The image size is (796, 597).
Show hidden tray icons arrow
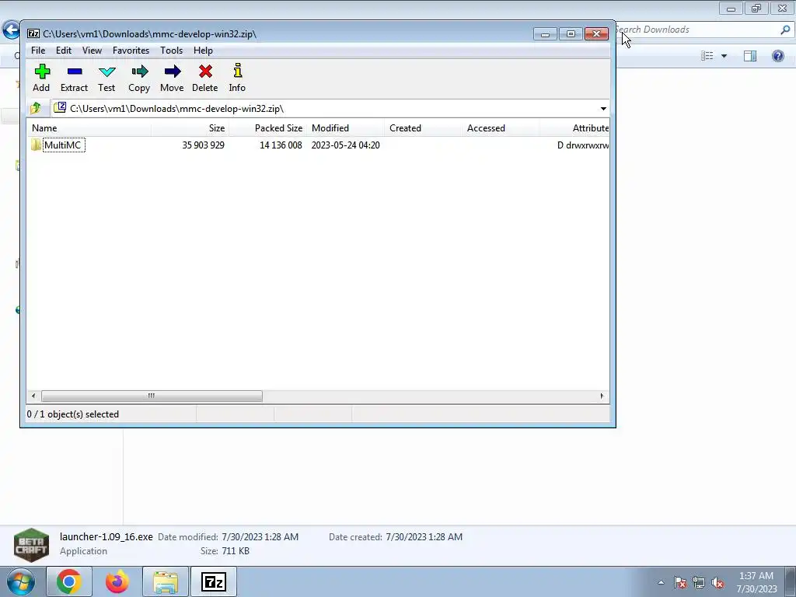coord(661,582)
